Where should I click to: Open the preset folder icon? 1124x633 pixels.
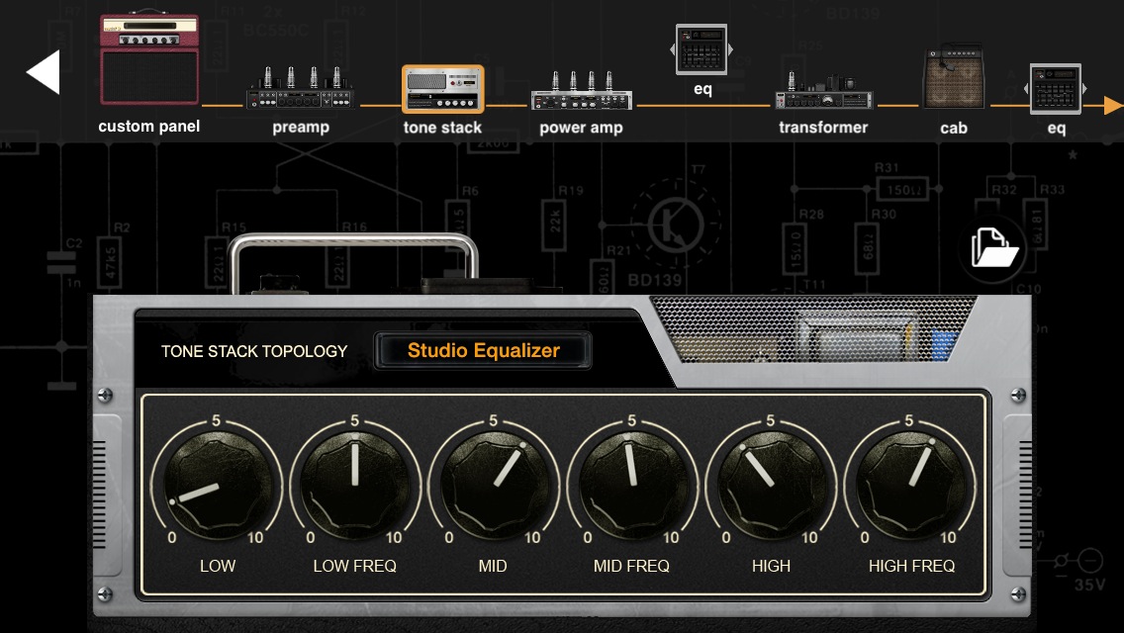tap(993, 248)
